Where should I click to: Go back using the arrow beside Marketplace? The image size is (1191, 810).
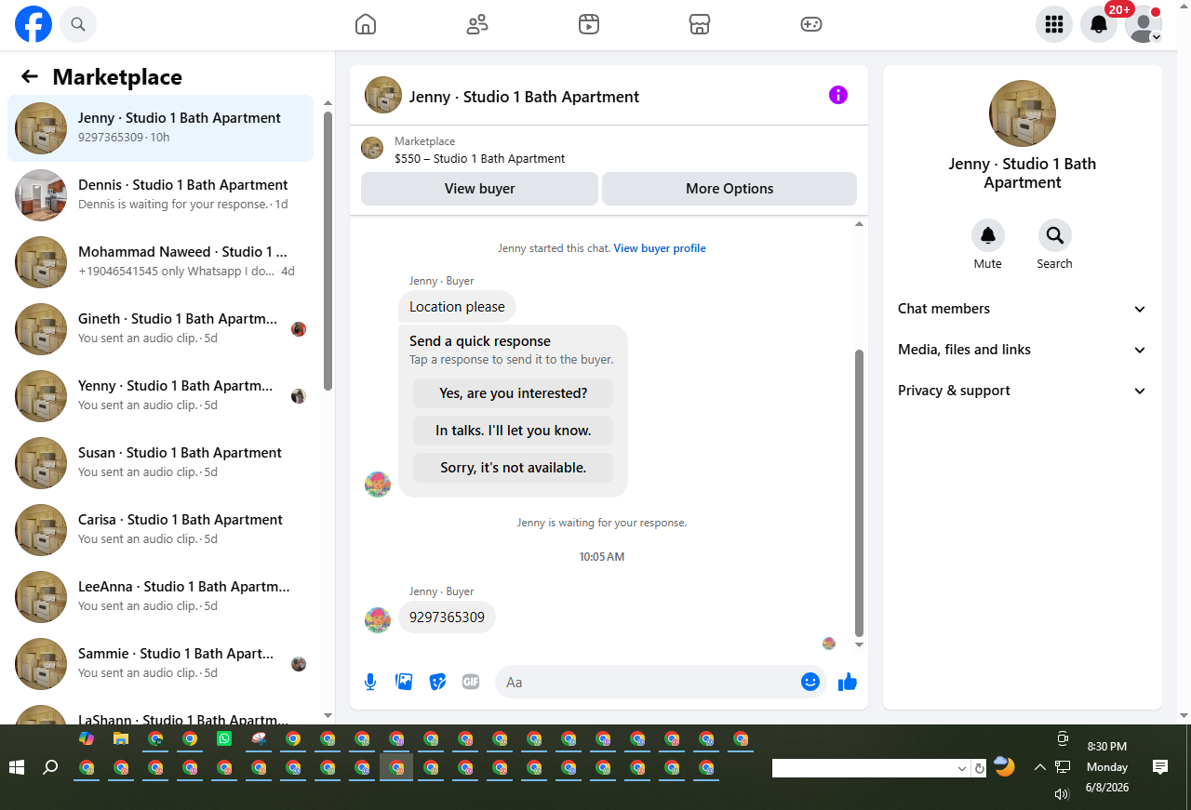(30, 77)
